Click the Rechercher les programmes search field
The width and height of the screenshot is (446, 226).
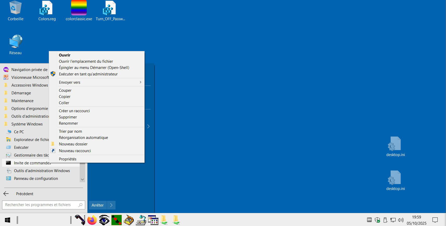(40, 205)
